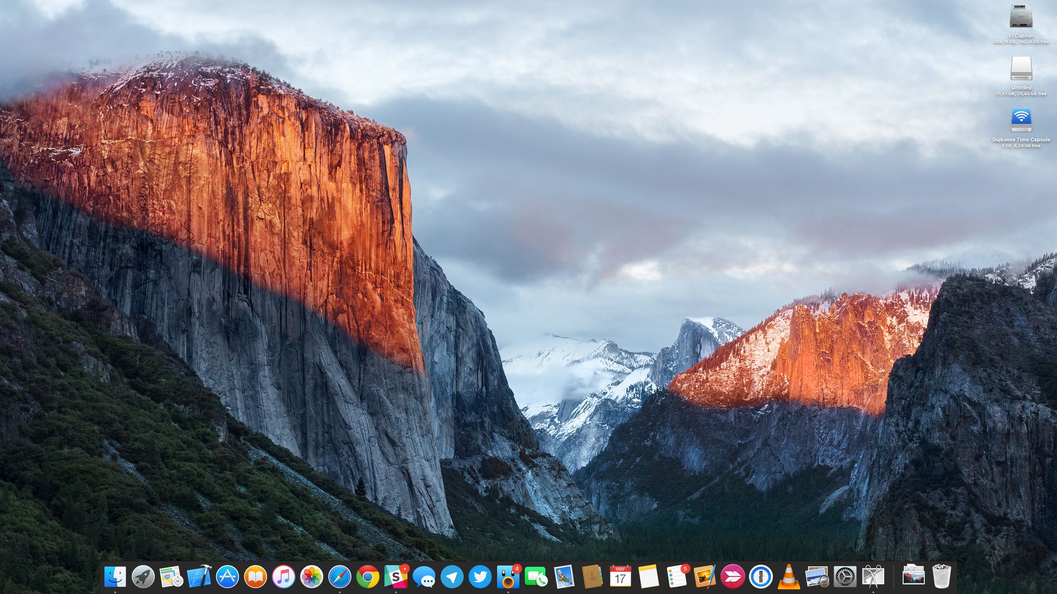
Task: Launch iTunes
Action: 284,577
